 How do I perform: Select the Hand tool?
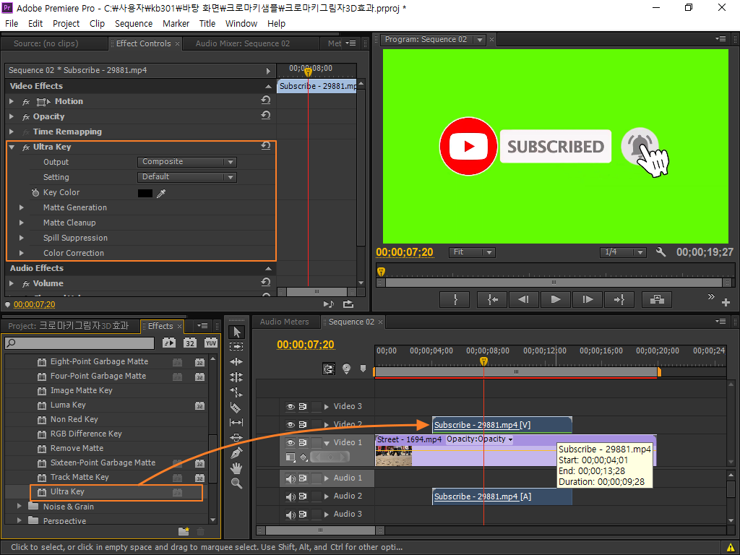pos(236,468)
